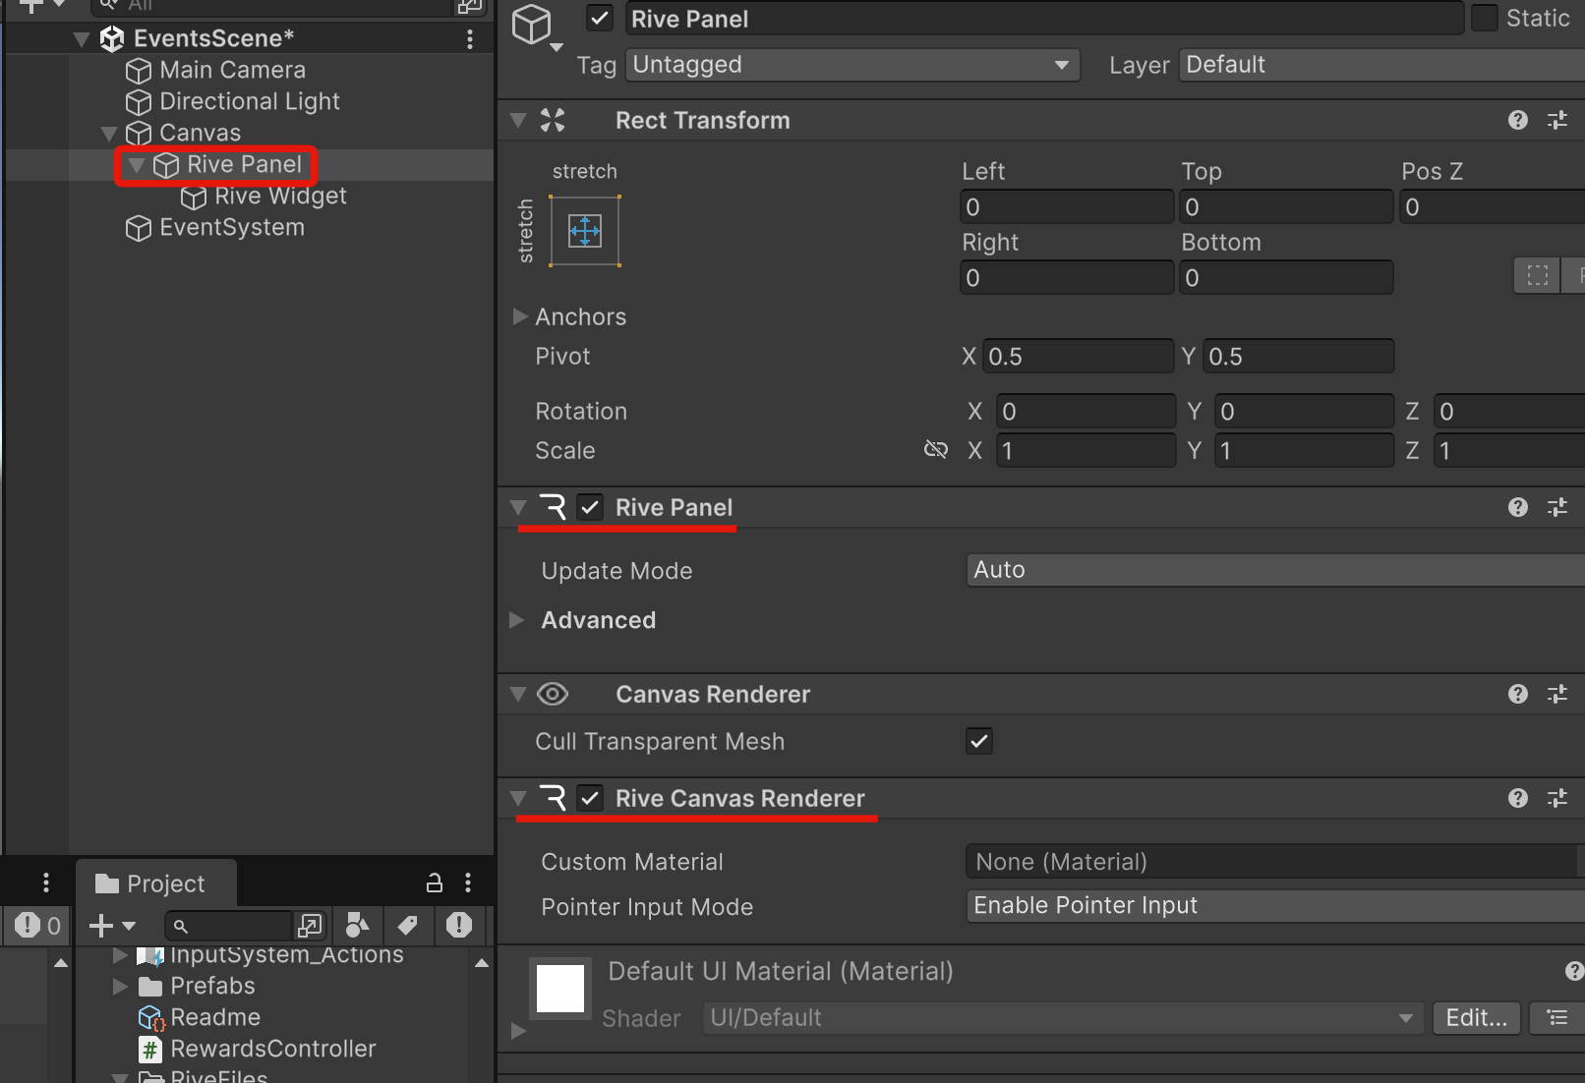Click the search-by-type filter icon in Project
The width and height of the screenshot is (1585, 1083).
click(x=357, y=925)
